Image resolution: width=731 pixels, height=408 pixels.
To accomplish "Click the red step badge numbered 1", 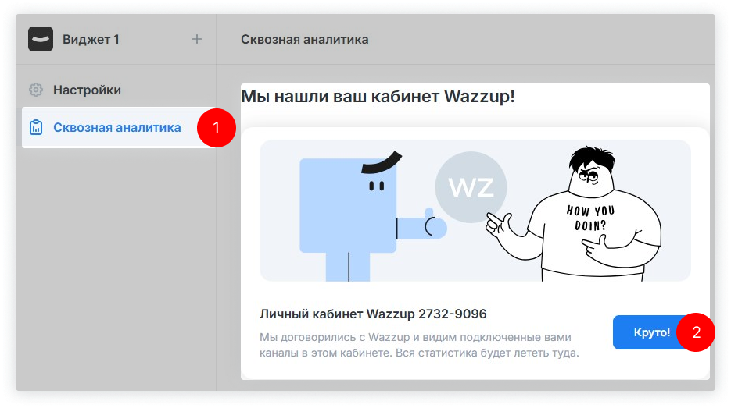I will [216, 127].
